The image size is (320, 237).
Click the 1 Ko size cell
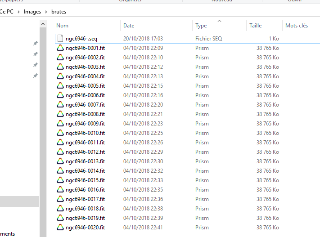point(274,39)
